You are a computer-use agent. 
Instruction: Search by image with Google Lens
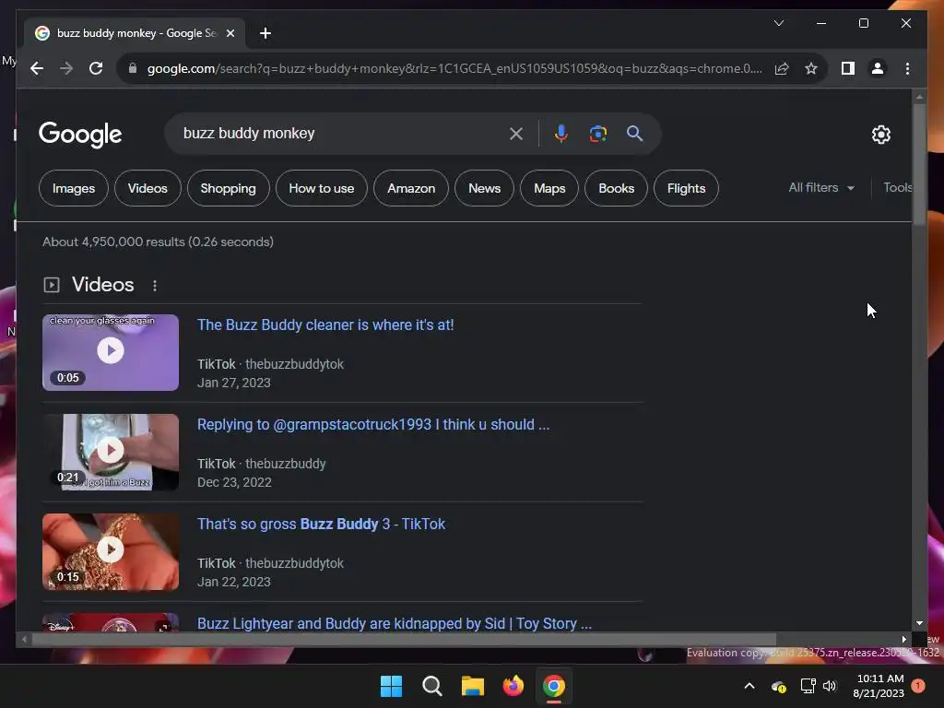597,134
